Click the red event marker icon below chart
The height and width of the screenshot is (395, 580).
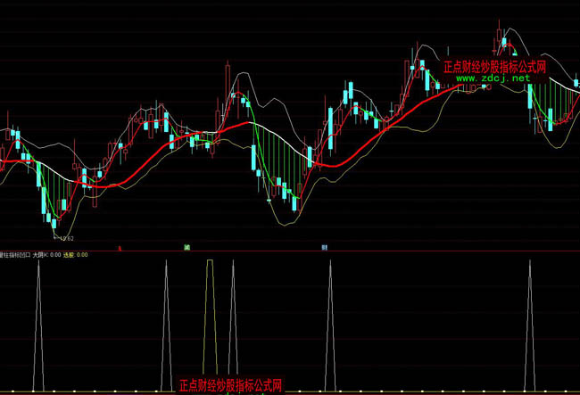pos(120,247)
